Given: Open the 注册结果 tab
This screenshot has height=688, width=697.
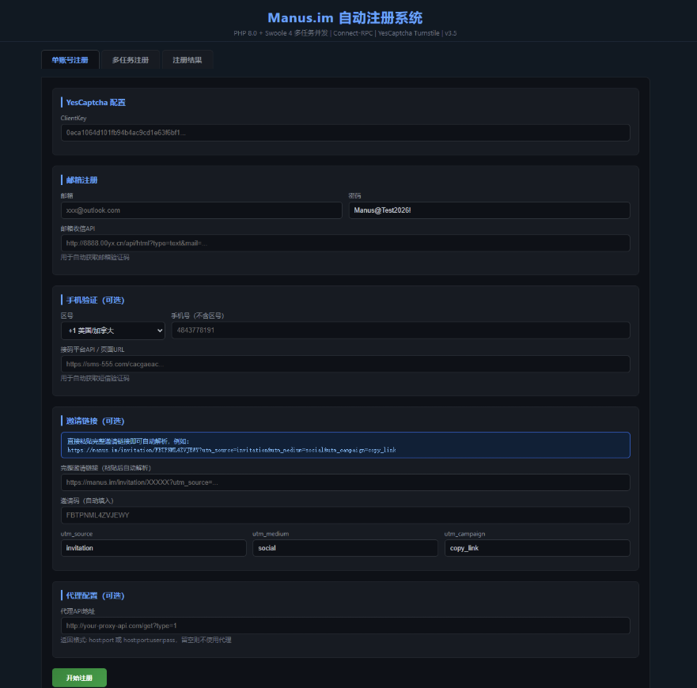Looking at the screenshot, I should 187,60.
